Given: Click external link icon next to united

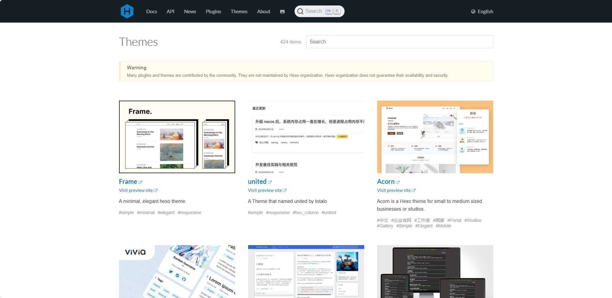Looking at the screenshot, I should (x=270, y=182).
